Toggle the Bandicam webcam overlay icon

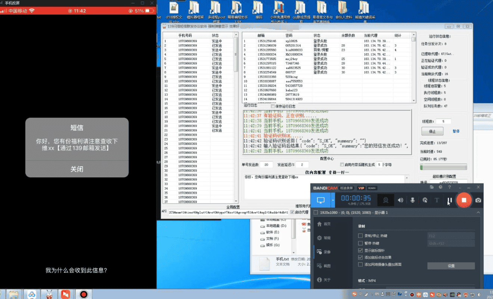pos(385,200)
